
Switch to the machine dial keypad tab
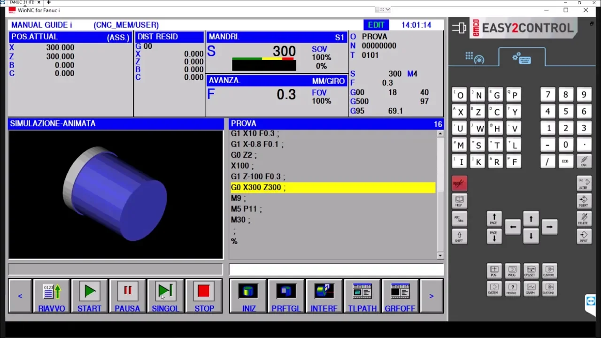click(474, 58)
